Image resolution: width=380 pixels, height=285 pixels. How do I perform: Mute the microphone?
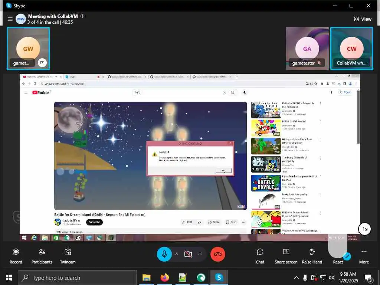[x=164, y=254]
